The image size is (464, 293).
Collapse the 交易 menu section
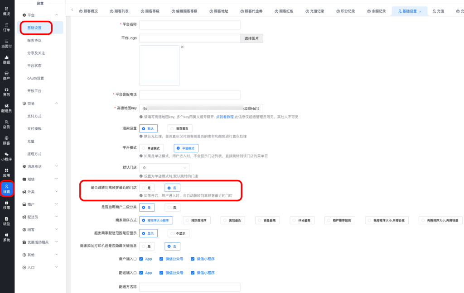(x=56, y=103)
